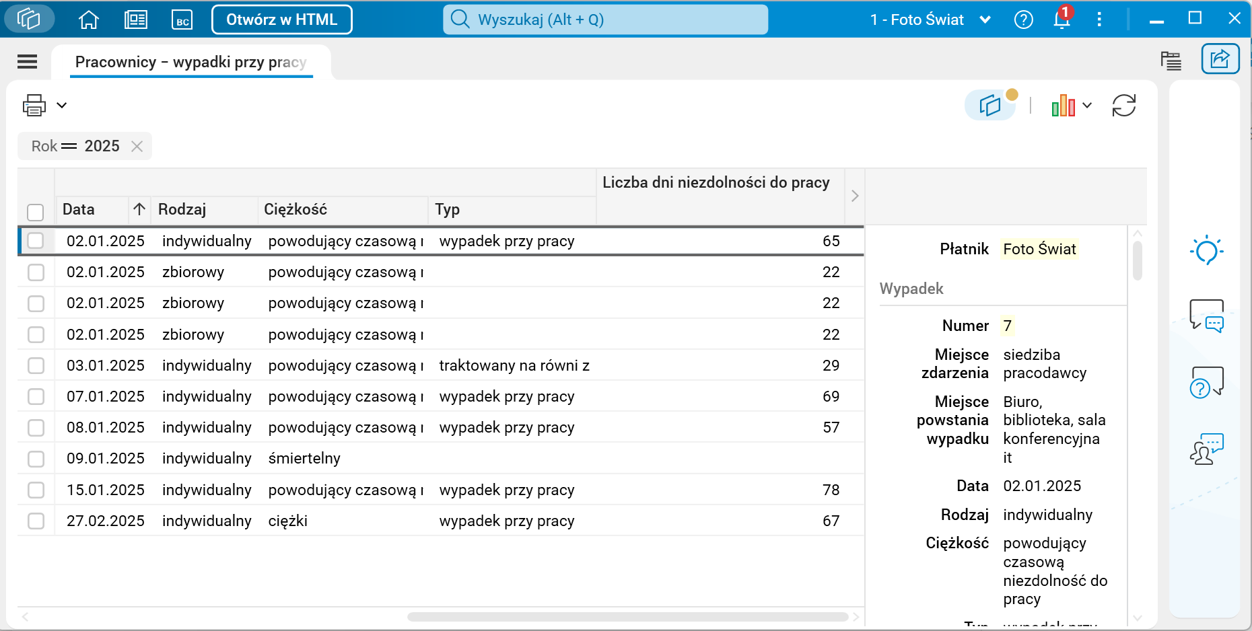Viewport: 1252px width, 631px height.
Task: Select the Pracownicy – wypadki przy pracy tab
Action: pyautogui.click(x=191, y=62)
